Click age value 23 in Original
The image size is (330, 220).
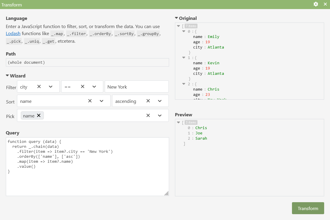208,95
